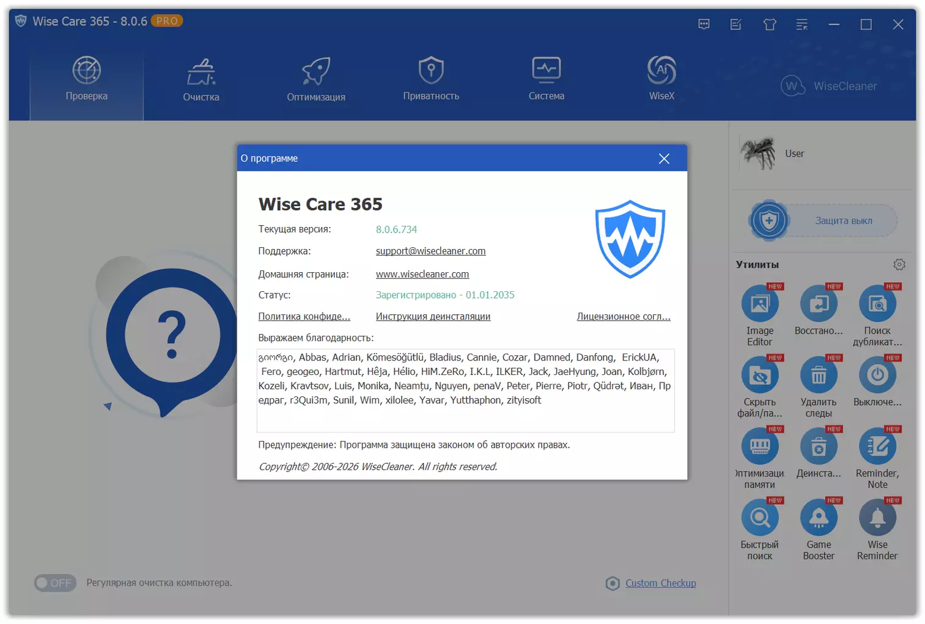Toggle the Регулярная очистка компьютера OFF switch
Viewport: 925px width, 624px height.
55,583
